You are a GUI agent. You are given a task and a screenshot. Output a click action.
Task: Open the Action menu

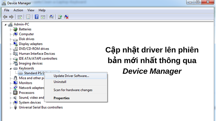pyautogui.click(x=18, y=10)
